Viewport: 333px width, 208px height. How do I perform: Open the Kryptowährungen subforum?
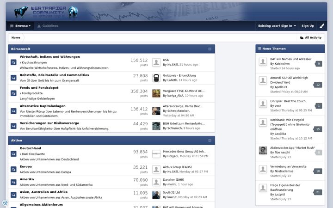[x=34, y=62]
